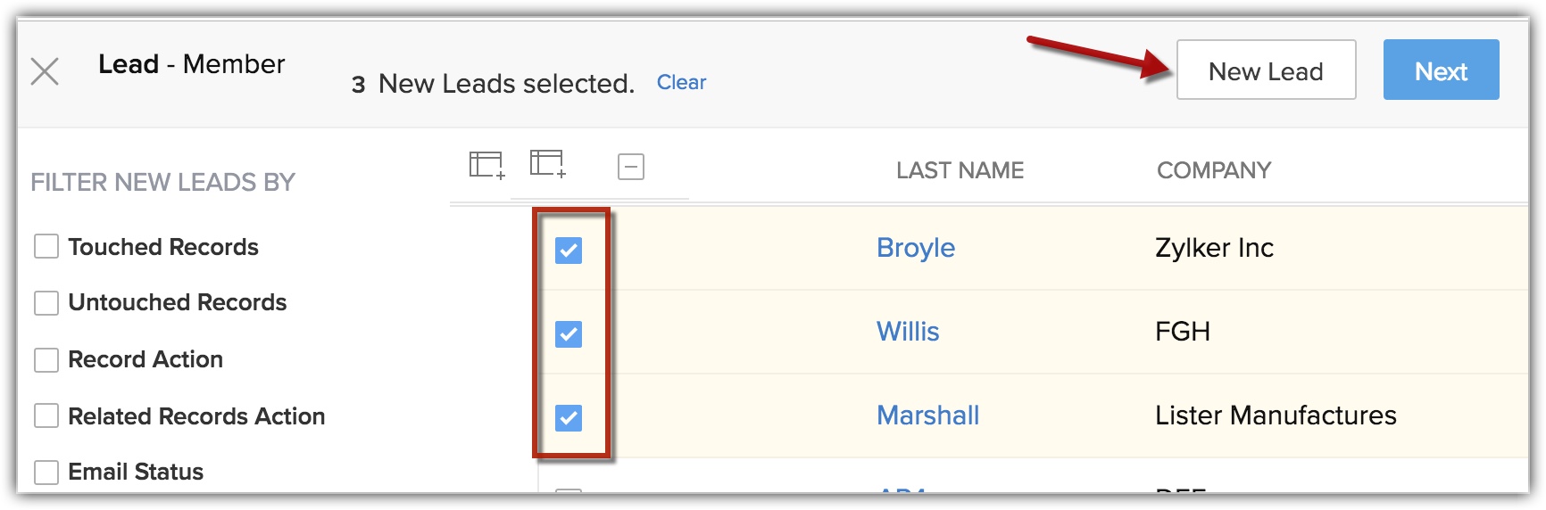Tick the Record Action filter checkbox

click(46, 360)
